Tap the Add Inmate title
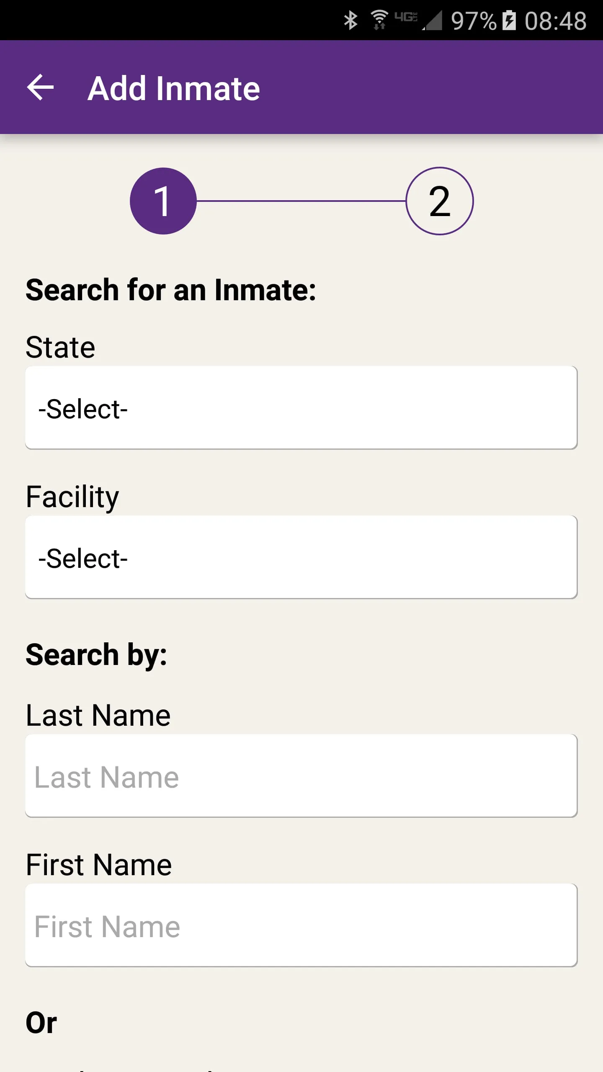Viewport: 603px width, 1072px height. click(174, 88)
